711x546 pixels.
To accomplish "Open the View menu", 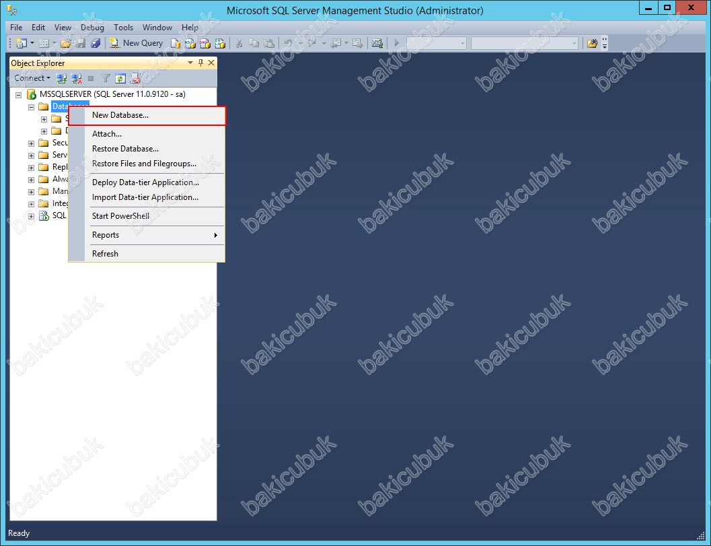I will tap(63, 27).
